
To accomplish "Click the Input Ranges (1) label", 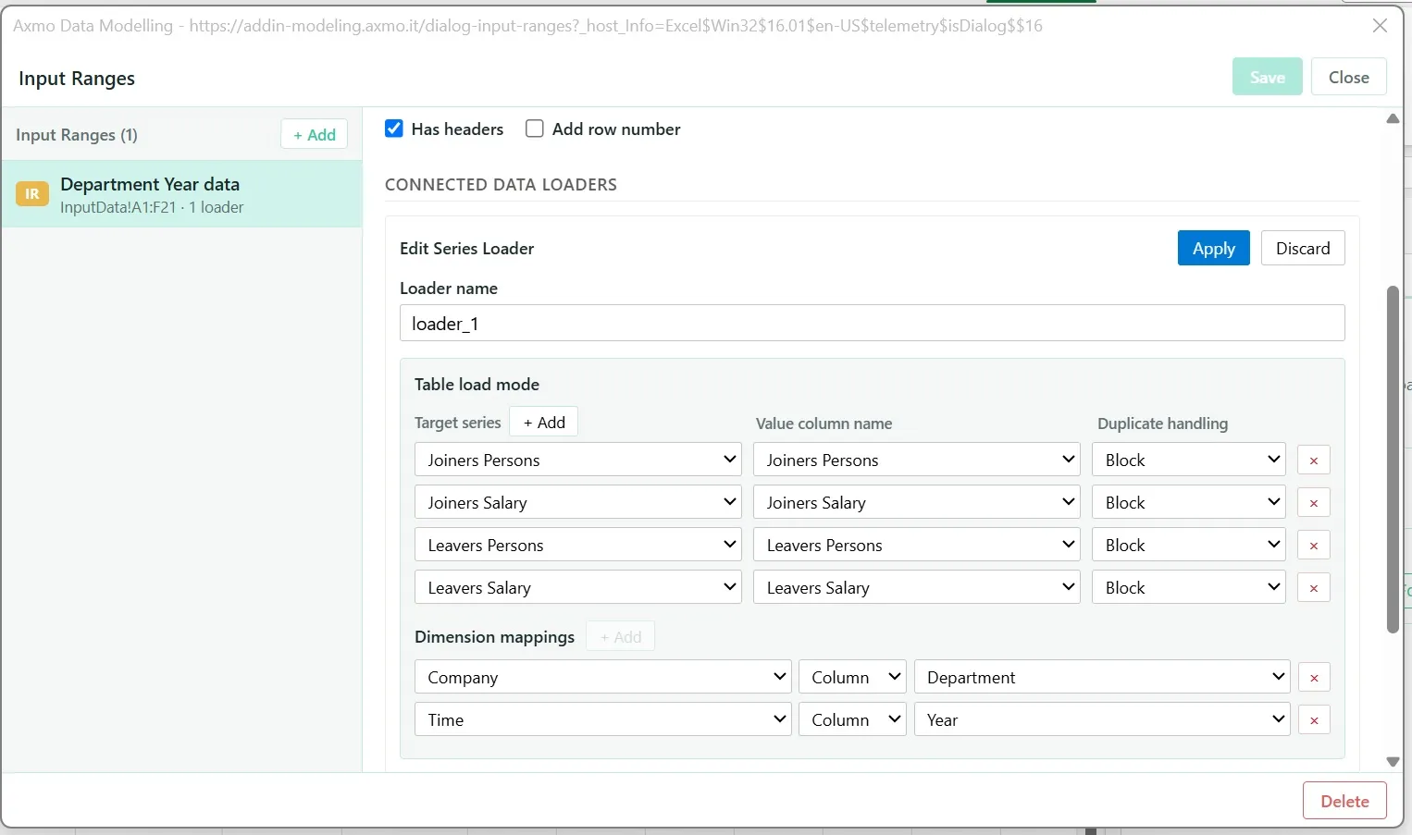I will coord(77,134).
